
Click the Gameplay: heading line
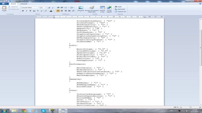coord(75,79)
